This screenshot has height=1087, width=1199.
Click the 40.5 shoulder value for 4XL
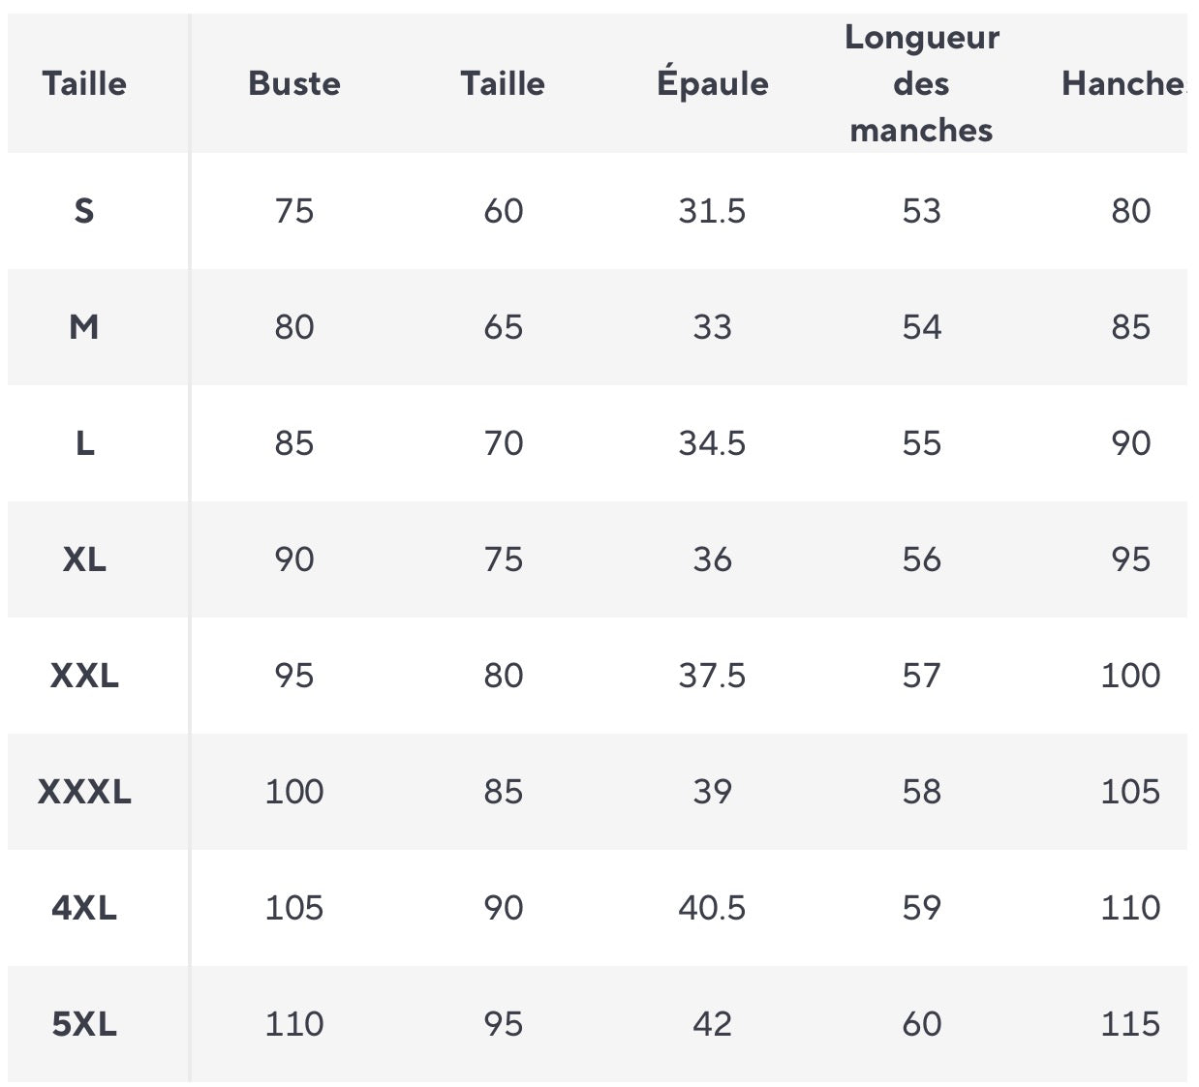click(712, 908)
